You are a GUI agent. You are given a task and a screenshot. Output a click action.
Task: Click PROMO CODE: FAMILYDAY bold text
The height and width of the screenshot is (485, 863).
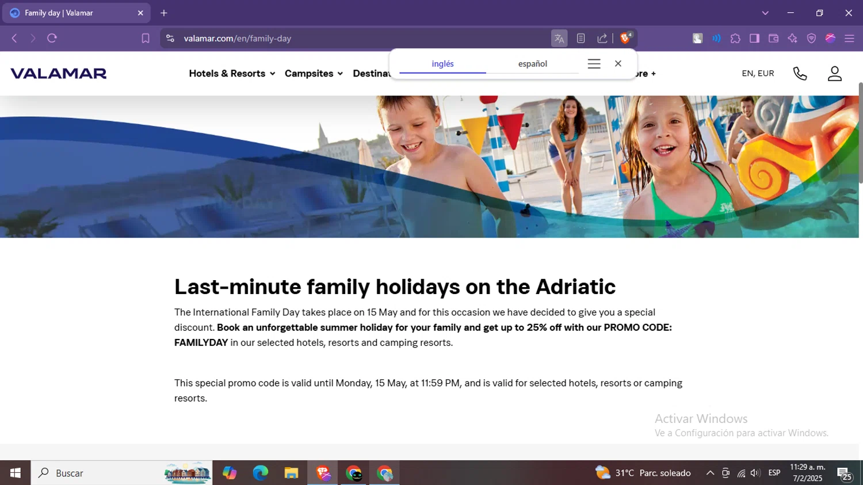pos(423,335)
